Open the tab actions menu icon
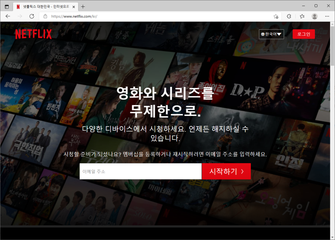 pyautogui.click(x=7, y=7)
